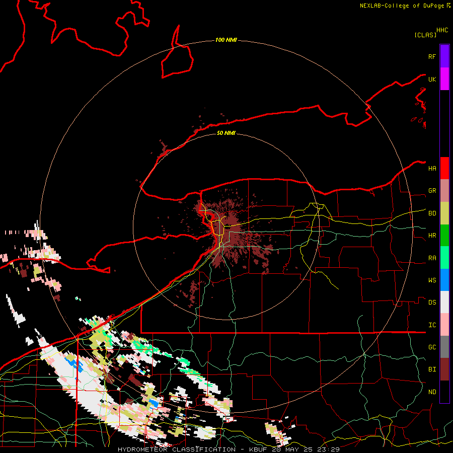This screenshot has width=453, height=453.
Task: Click the DS white legend swatch
Action: (x=444, y=302)
